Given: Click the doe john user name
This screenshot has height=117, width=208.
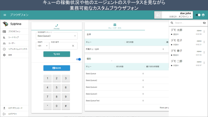Looking at the screenshot, I should tap(185, 13).
